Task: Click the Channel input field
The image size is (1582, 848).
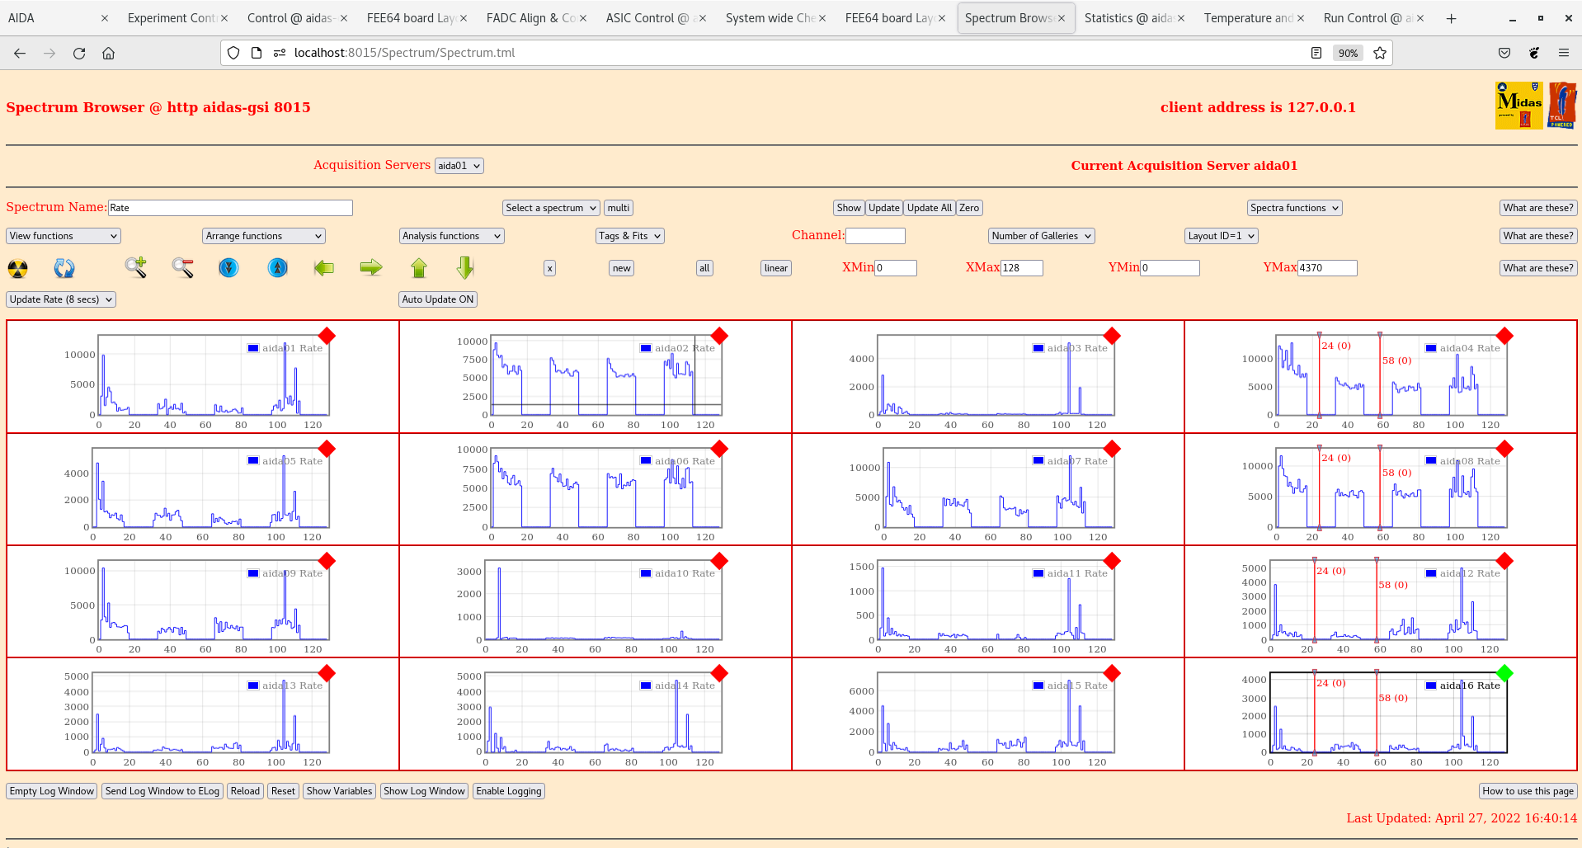Action: 876,236
